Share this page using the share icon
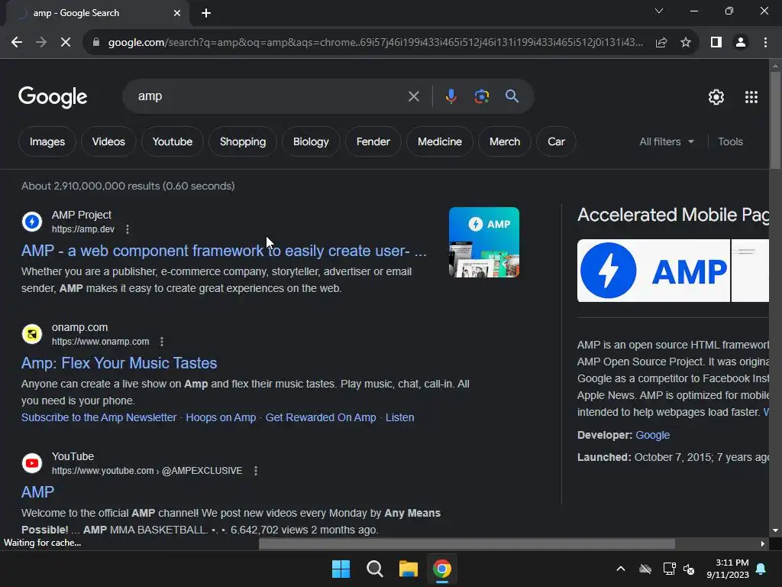This screenshot has width=782, height=587. [661, 43]
